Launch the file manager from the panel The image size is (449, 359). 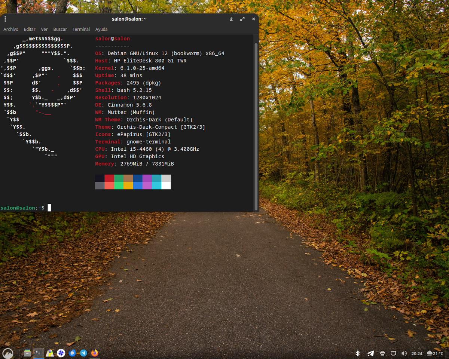pyautogui.click(x=27, y=353)
